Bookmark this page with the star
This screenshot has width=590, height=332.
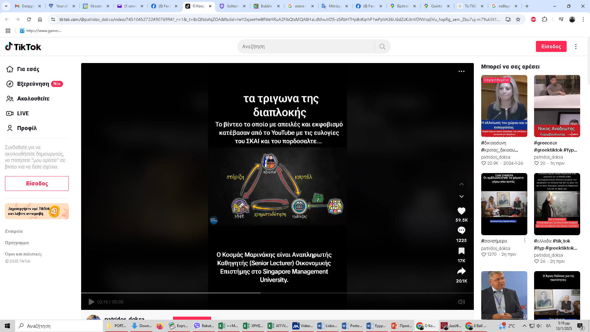point(518,19)
